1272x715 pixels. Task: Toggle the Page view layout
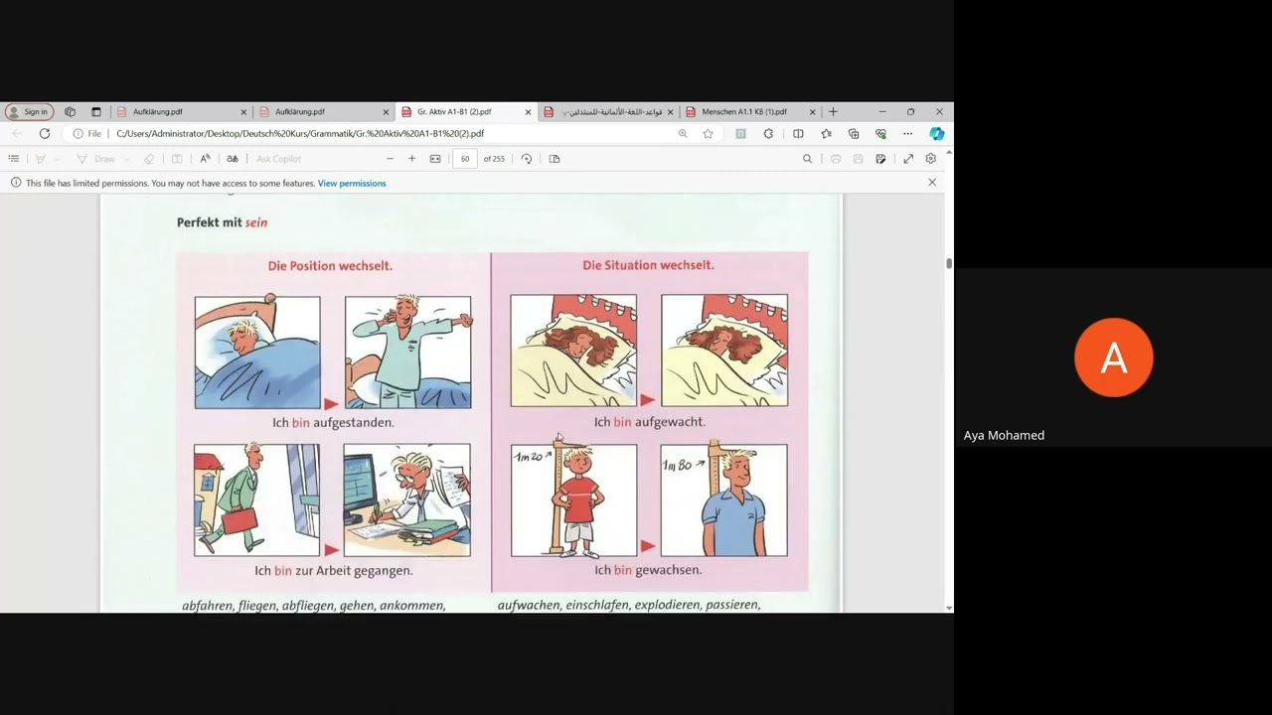[x=555, y=159]
